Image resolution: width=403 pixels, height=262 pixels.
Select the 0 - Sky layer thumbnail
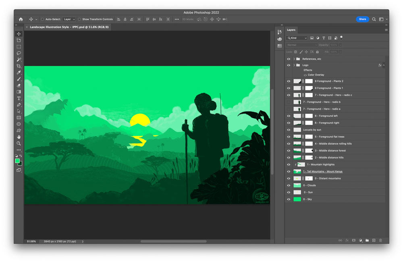pyautogui.click(x=297, y=200)
